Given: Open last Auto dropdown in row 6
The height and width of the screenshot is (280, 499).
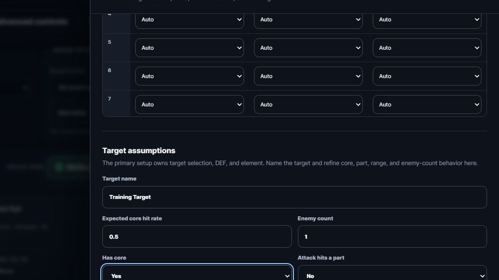Looking at the screenshot, I should 427,76.
